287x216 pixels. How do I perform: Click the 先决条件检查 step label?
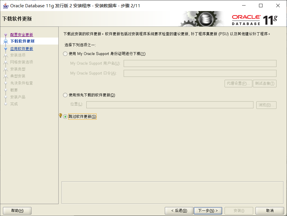pyautogui.click(x=22, y=83)
